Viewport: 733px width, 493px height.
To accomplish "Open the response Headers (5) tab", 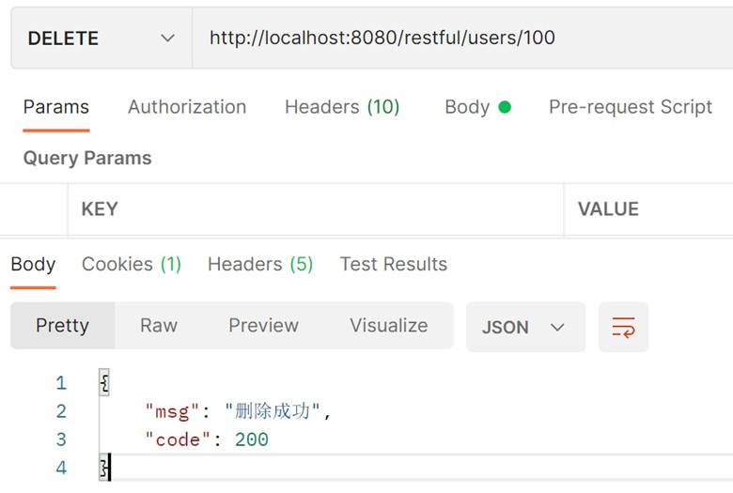I will point(260,265).
